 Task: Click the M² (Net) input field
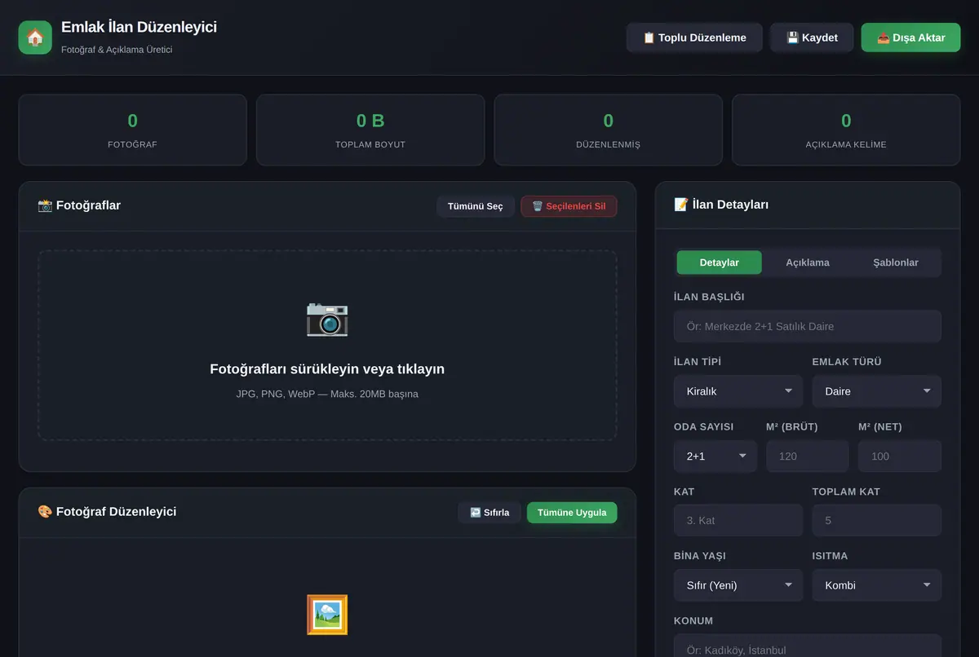(x=900, y=456)
